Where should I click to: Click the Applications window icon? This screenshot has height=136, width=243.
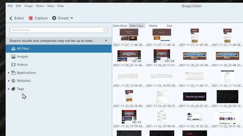[13, 73]
